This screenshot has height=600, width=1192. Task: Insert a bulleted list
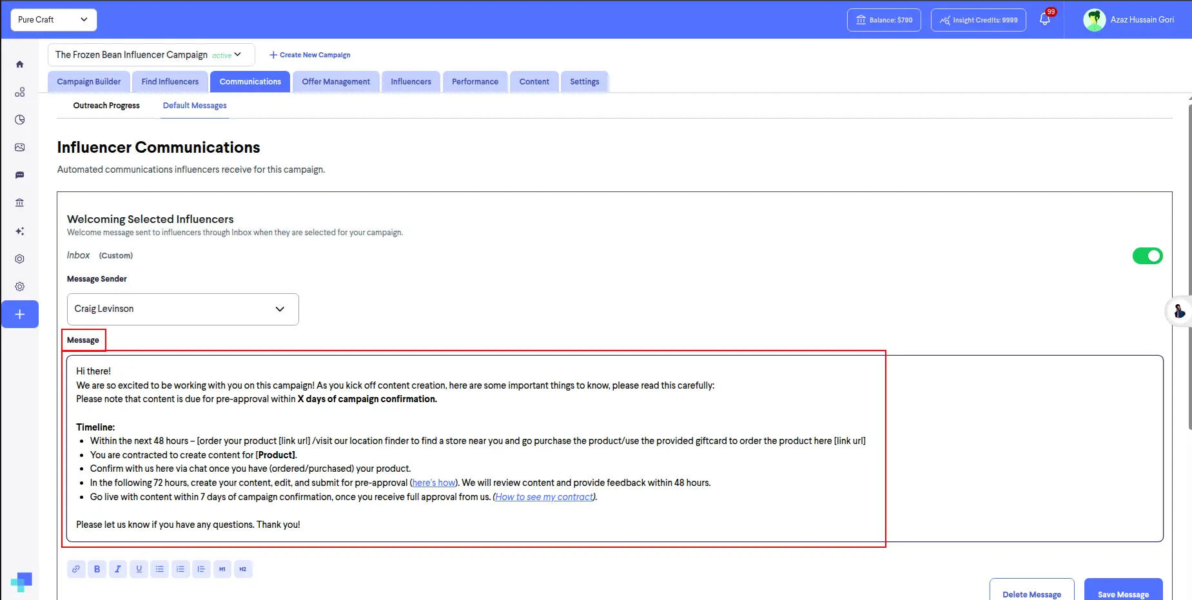[x=160, y=569]
